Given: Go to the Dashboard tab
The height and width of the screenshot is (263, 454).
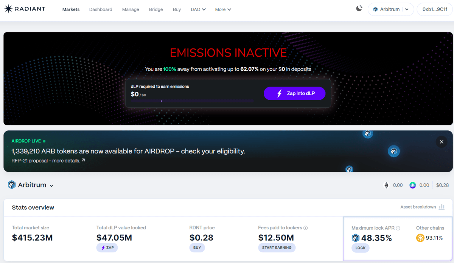Looking at the screenshot, I should (x=101, y=9).
